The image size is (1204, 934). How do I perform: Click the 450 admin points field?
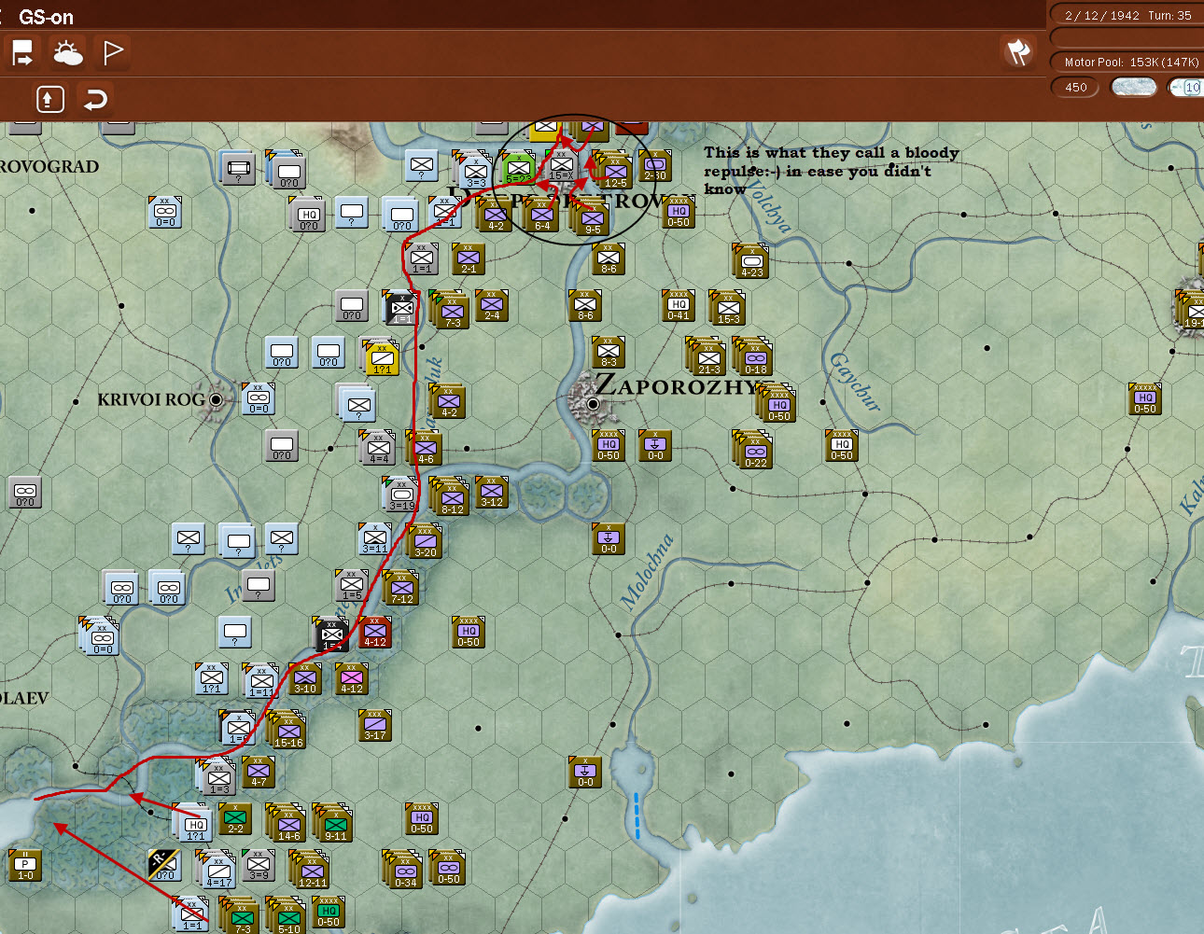click(x=1076, y=87)
